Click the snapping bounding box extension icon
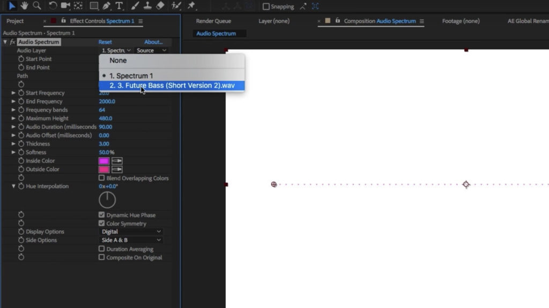The image size is (549, 308). tap(315, 6)
